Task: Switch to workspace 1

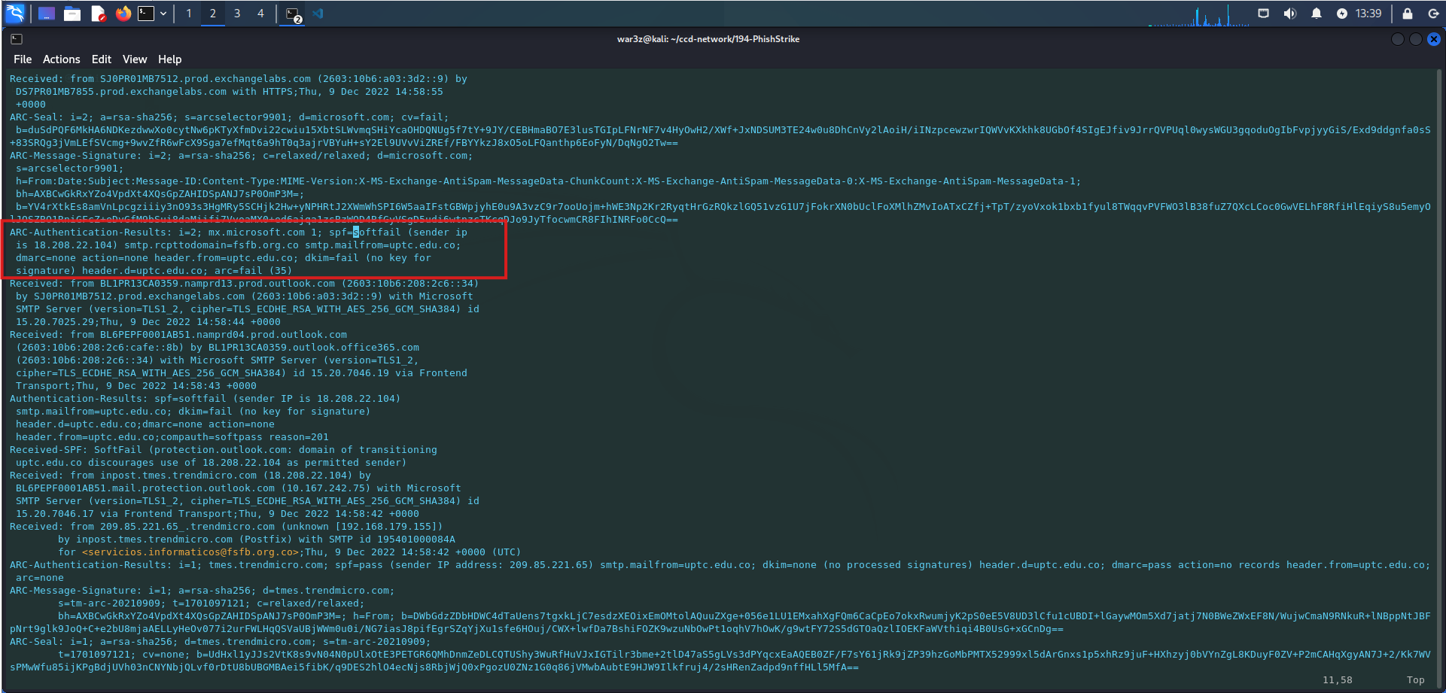Action: [189, 14]
